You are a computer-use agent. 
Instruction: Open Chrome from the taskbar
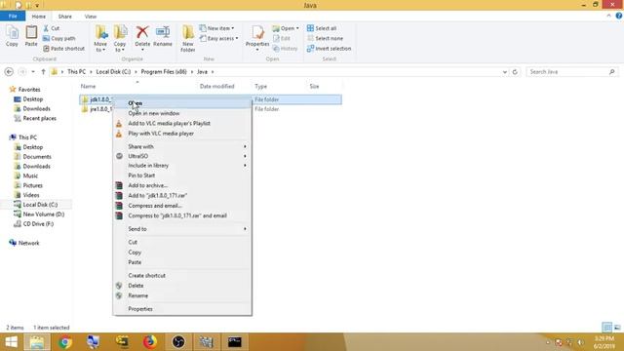(65, 342)
